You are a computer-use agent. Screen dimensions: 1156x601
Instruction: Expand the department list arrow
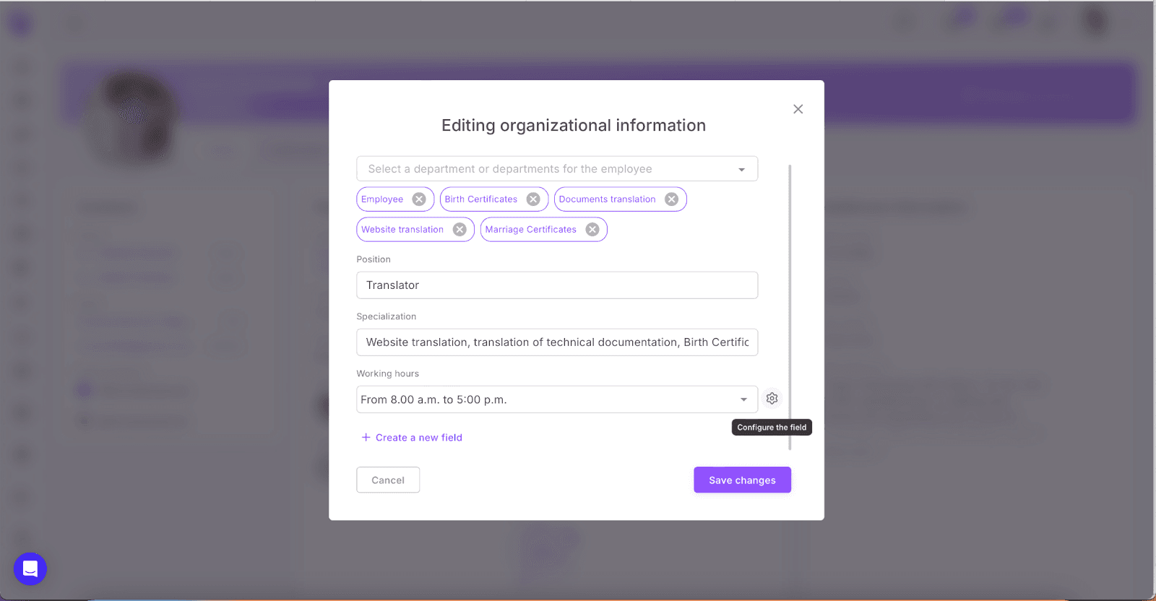pos(741,170)
